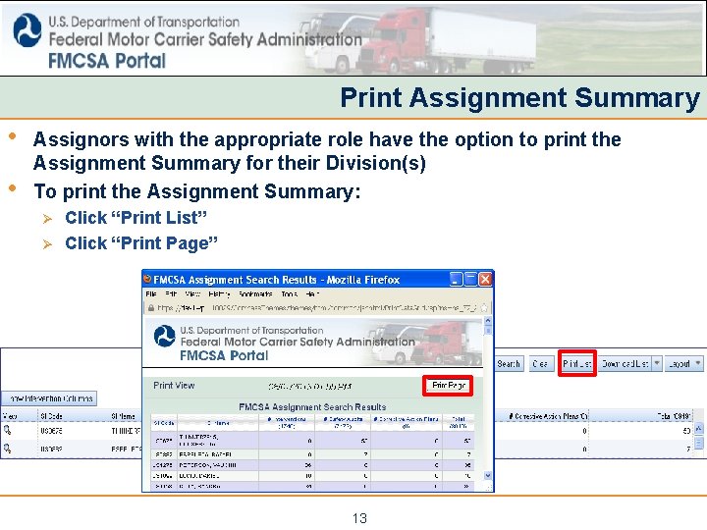The height and width of the screenshot is (530, 707).
Task: Click the Search button in background toolbar
Action: pyautogui.click(x=509, y=364)
